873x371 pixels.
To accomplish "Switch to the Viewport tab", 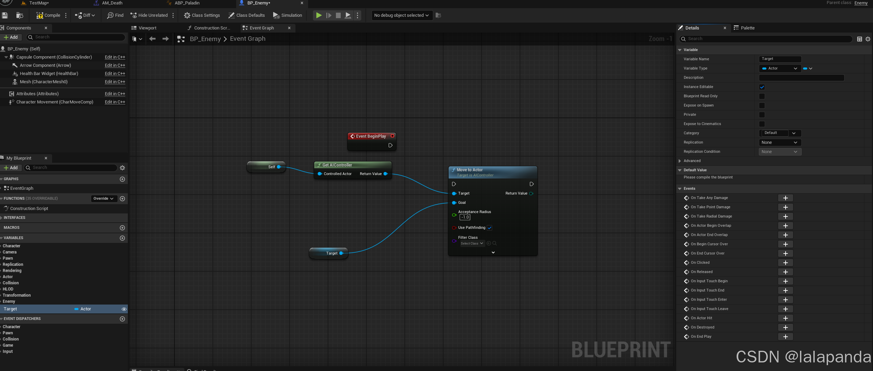I will pyautogui.click(x=147, y=28).
